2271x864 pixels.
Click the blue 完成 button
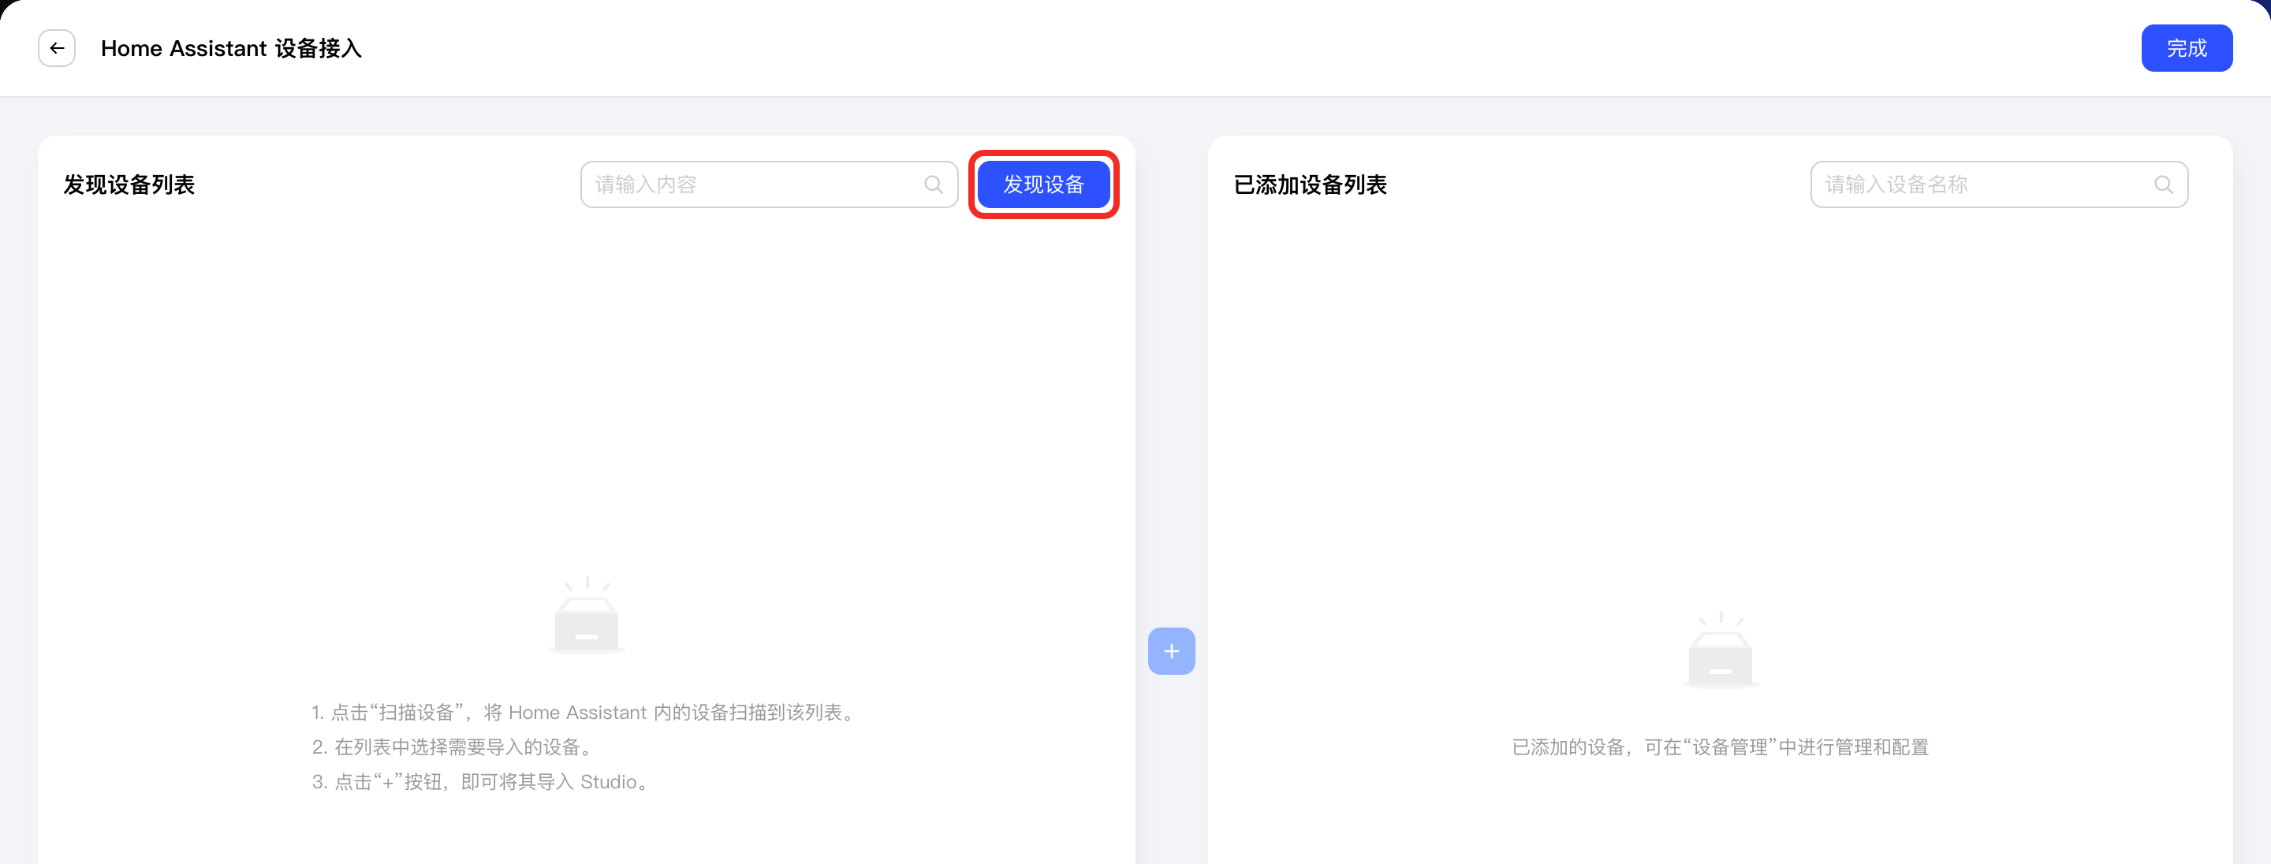[2187, 47]
